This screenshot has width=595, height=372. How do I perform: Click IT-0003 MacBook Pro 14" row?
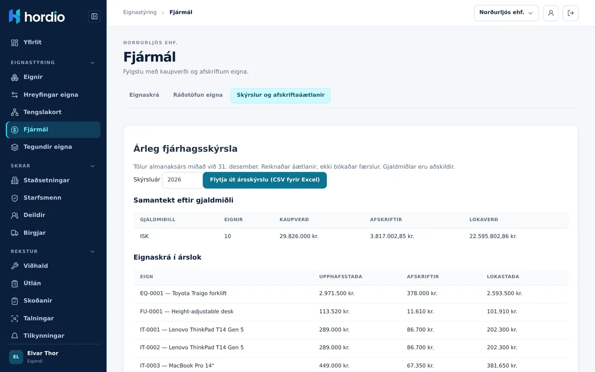[x=350, y=365]
